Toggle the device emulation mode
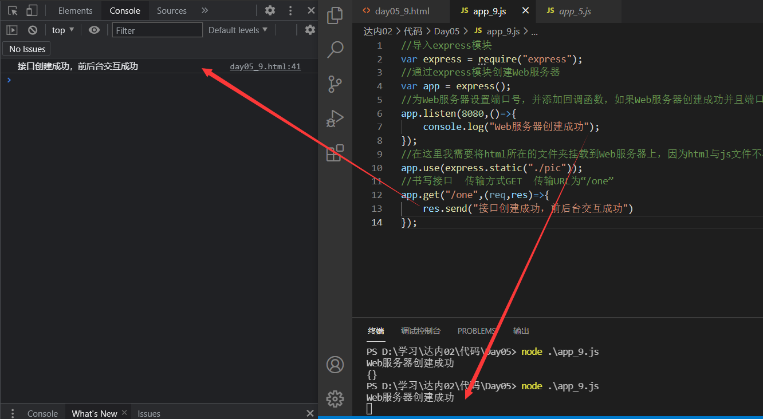Image resolution: width=763 pixels, height=419 pixels. [x=32, y=10]
